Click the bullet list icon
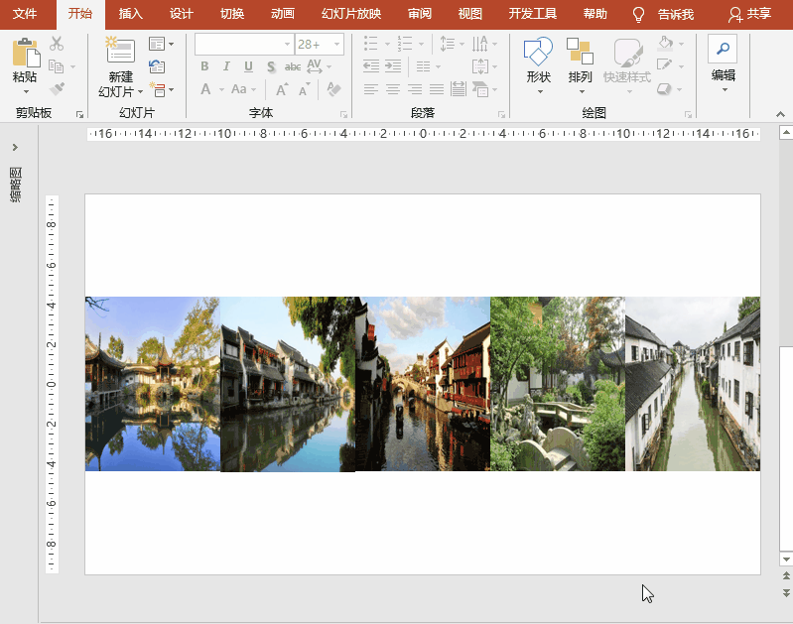793x624 pixels. (x=371, y=44)
